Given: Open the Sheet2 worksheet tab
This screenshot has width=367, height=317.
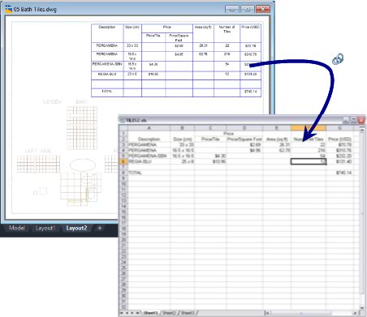Looking at the screenshot, I should tap(169, 313).
